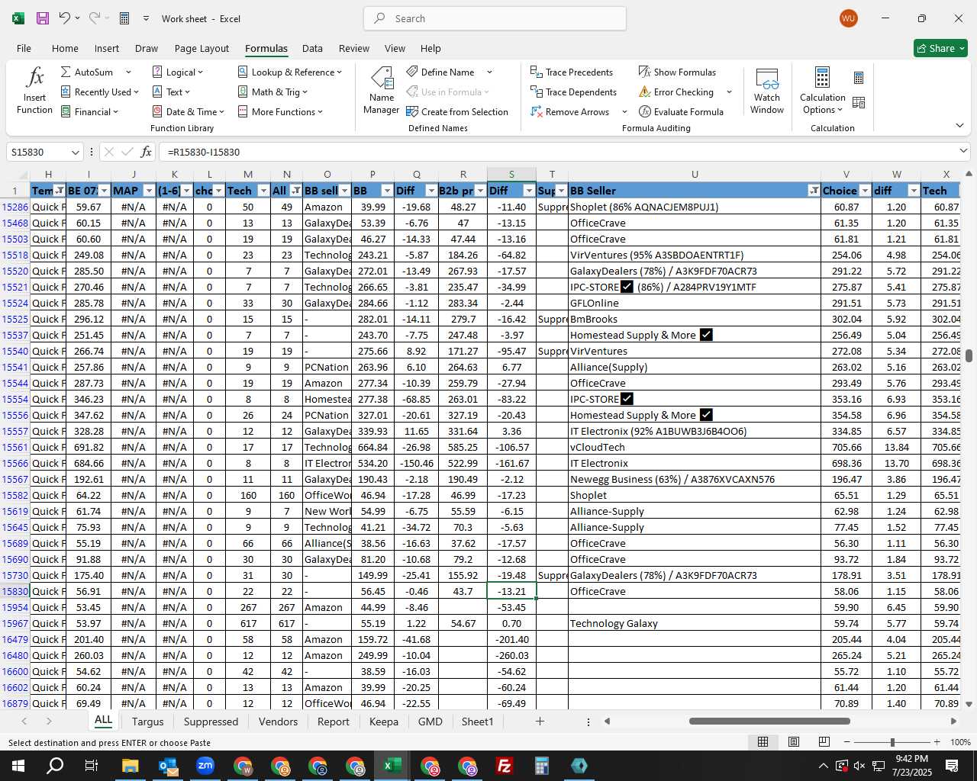Open filter dropdown for MAP column
This screenshot has height=781, width=977.
click(x=149, y=191)
